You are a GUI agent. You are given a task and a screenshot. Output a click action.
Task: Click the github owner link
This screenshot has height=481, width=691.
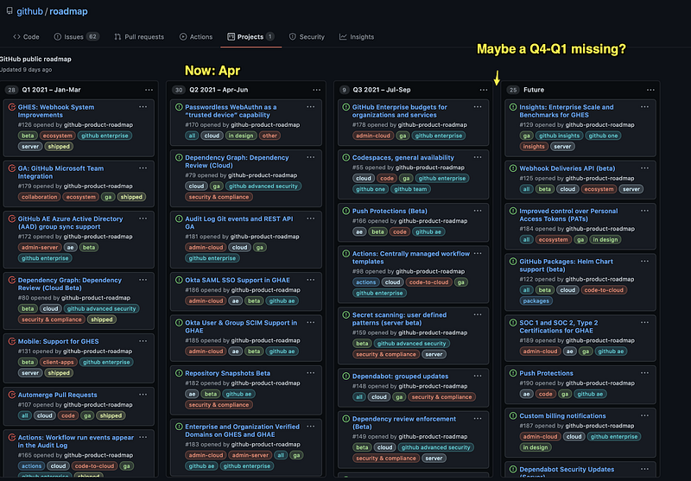click(29, 11)
